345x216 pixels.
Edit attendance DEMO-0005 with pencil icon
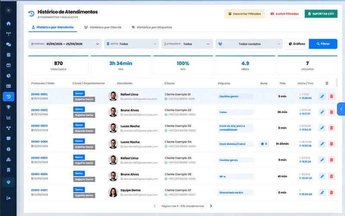coord(322,160)
